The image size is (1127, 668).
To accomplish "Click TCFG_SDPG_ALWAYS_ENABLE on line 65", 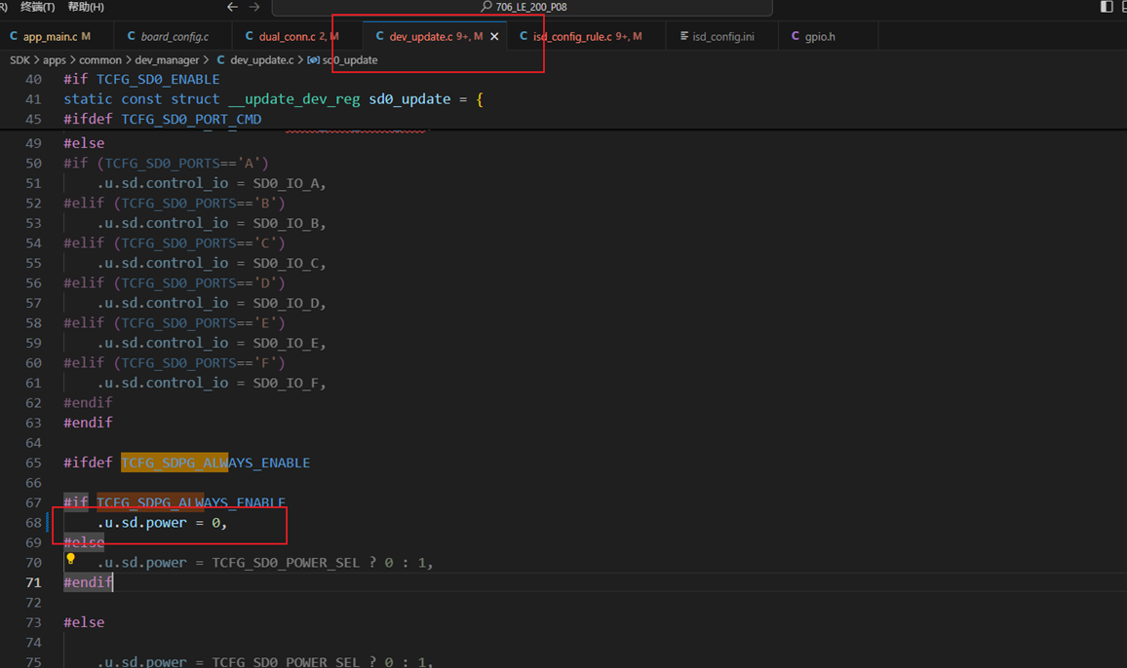I will click(x=215, y=463).
